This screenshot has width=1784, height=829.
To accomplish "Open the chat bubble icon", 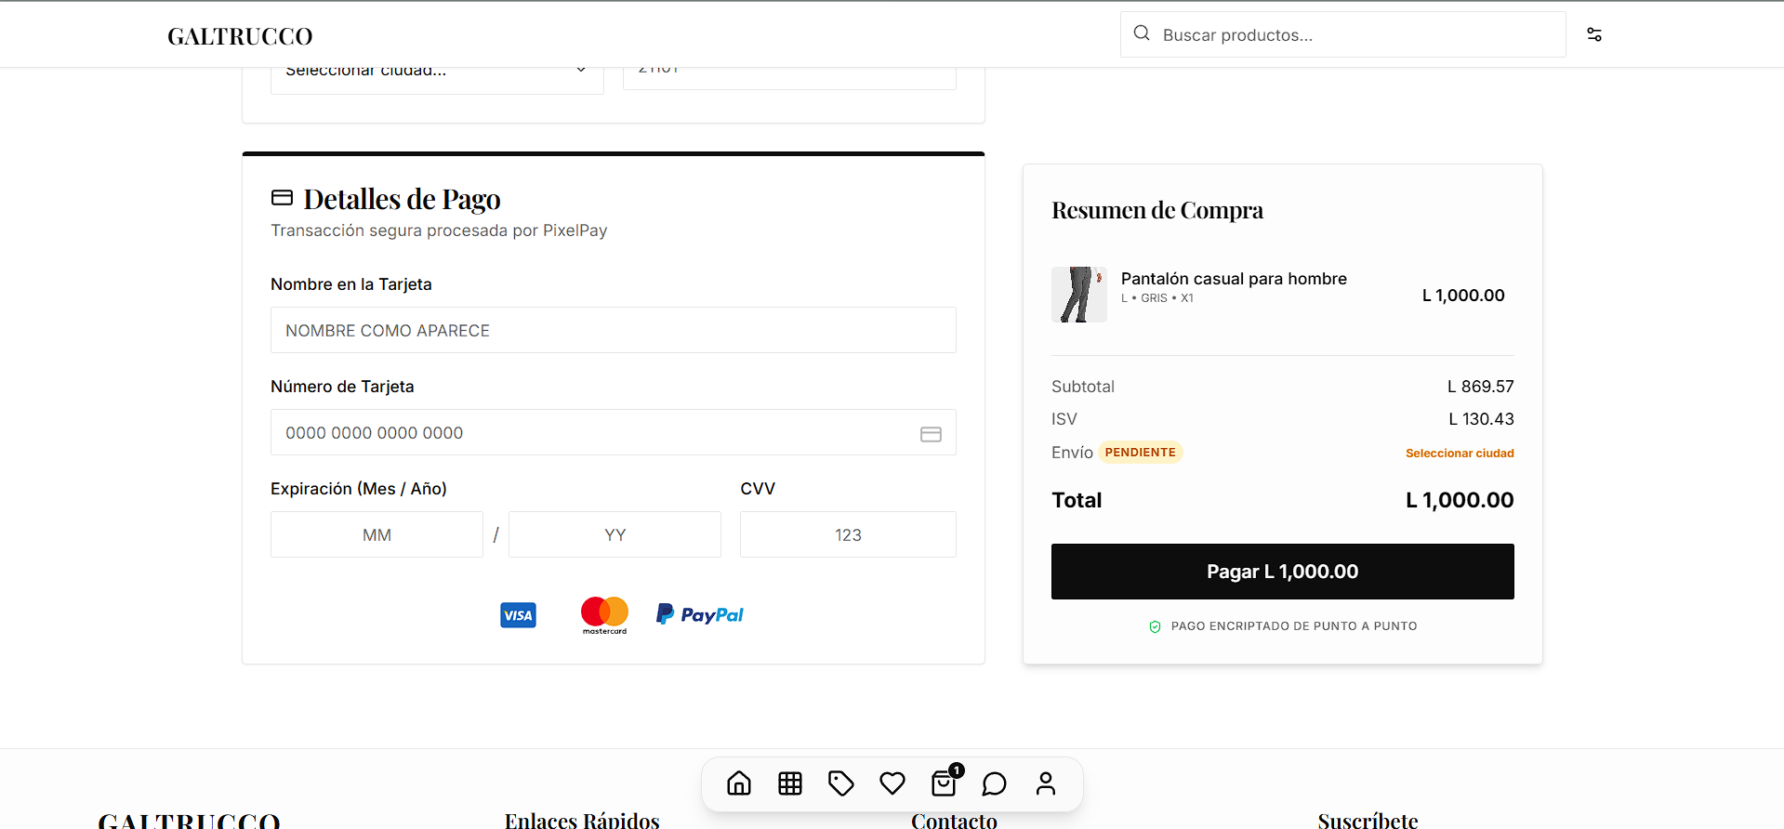I will click(x=995, y=783).
